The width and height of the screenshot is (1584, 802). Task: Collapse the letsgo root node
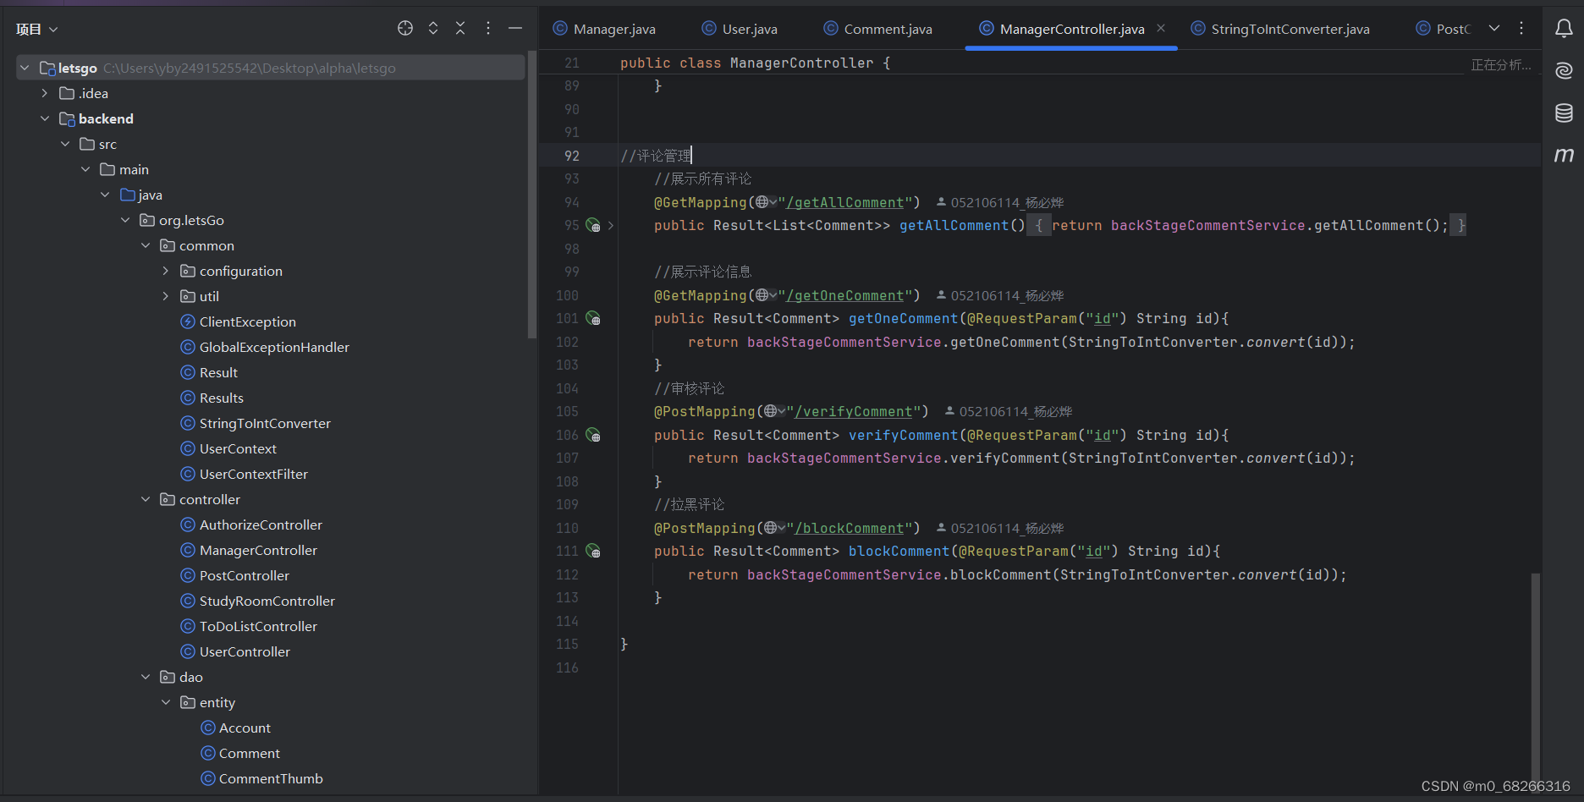25,68
